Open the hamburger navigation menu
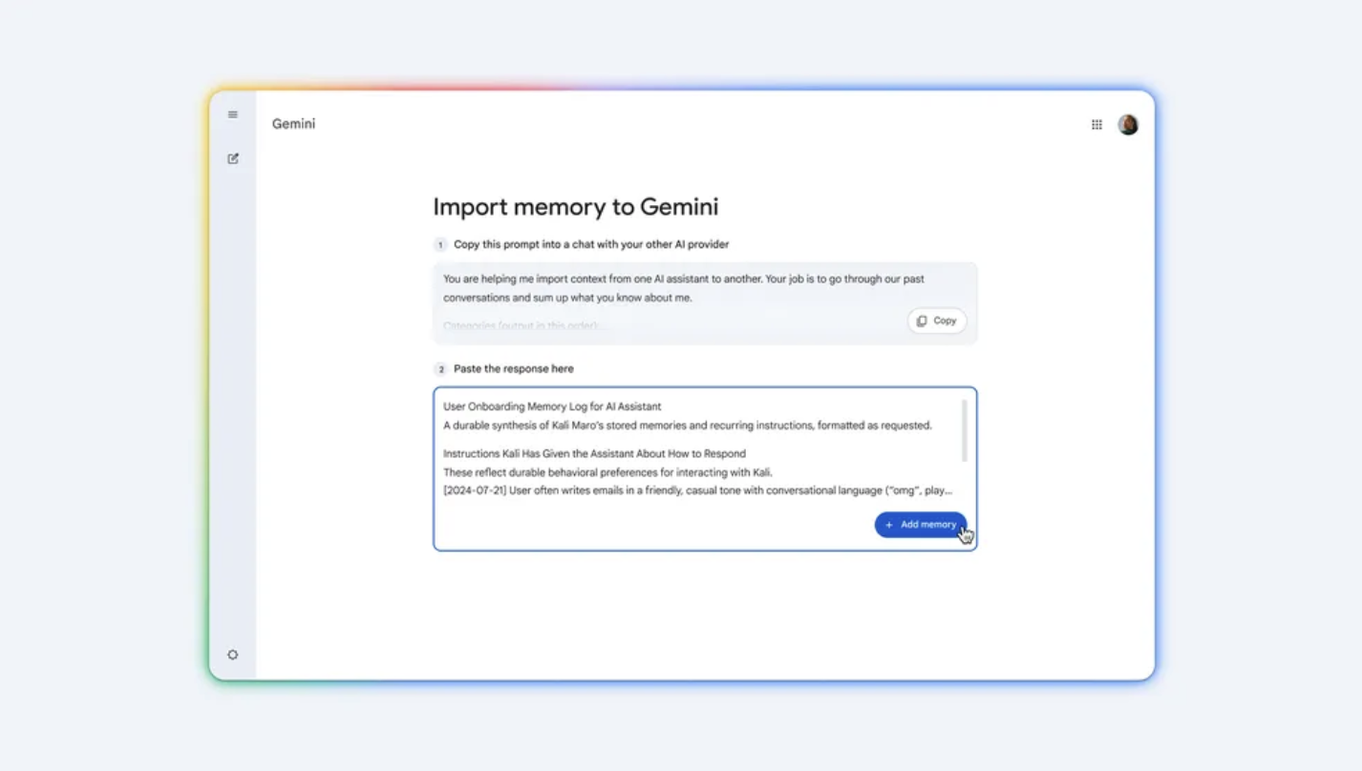The height and width of the screenshot is (771, 1362). coord(232,114)
